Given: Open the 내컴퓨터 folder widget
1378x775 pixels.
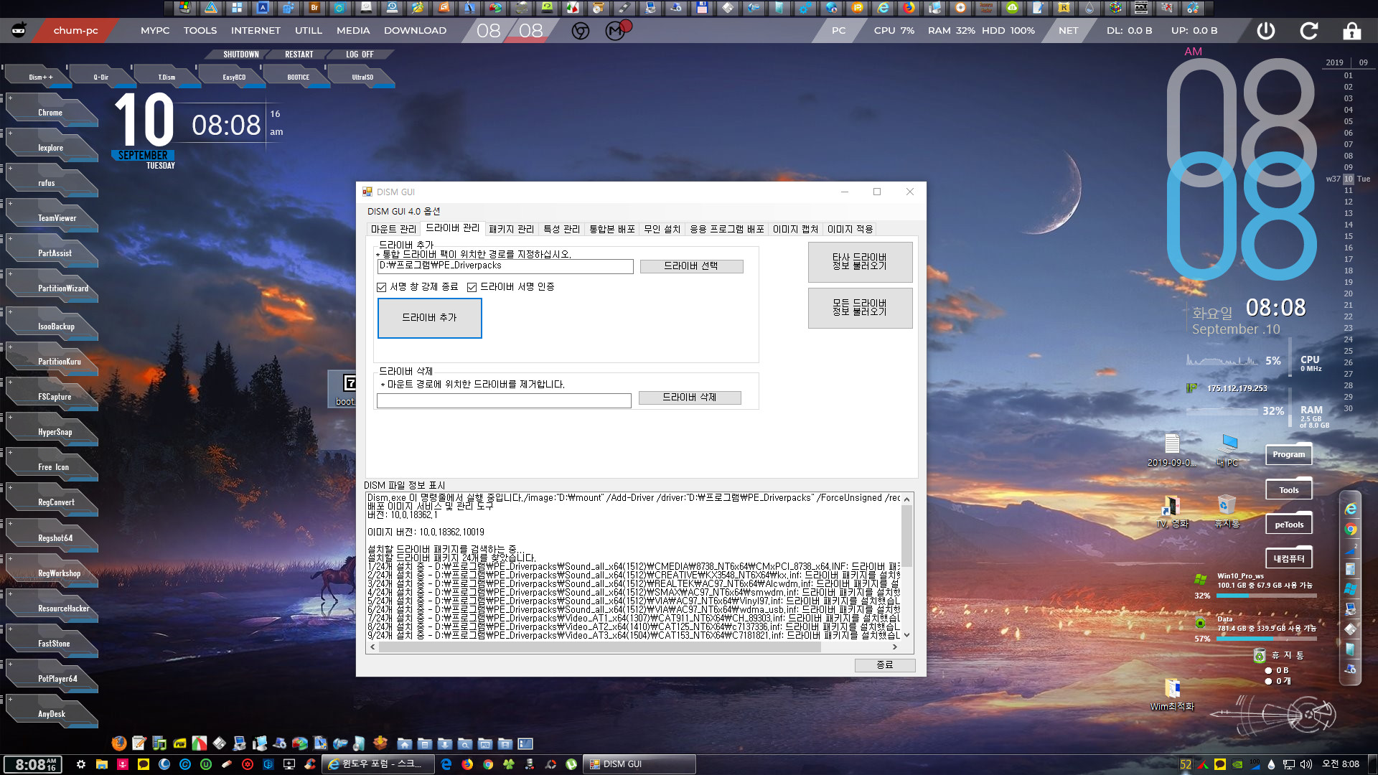Looking at the screenshot, I should (x=1289, y=559).
